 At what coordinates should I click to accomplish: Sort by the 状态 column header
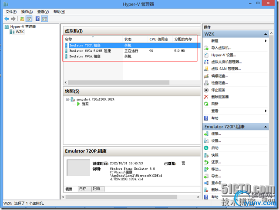pos(135,39)
